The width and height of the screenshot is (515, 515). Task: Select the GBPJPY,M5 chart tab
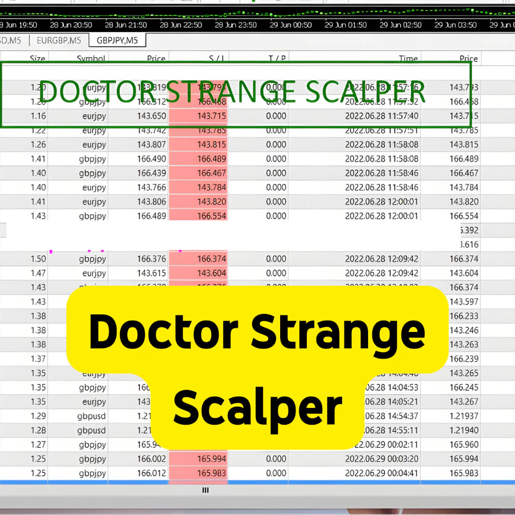[x=117, y=40]
